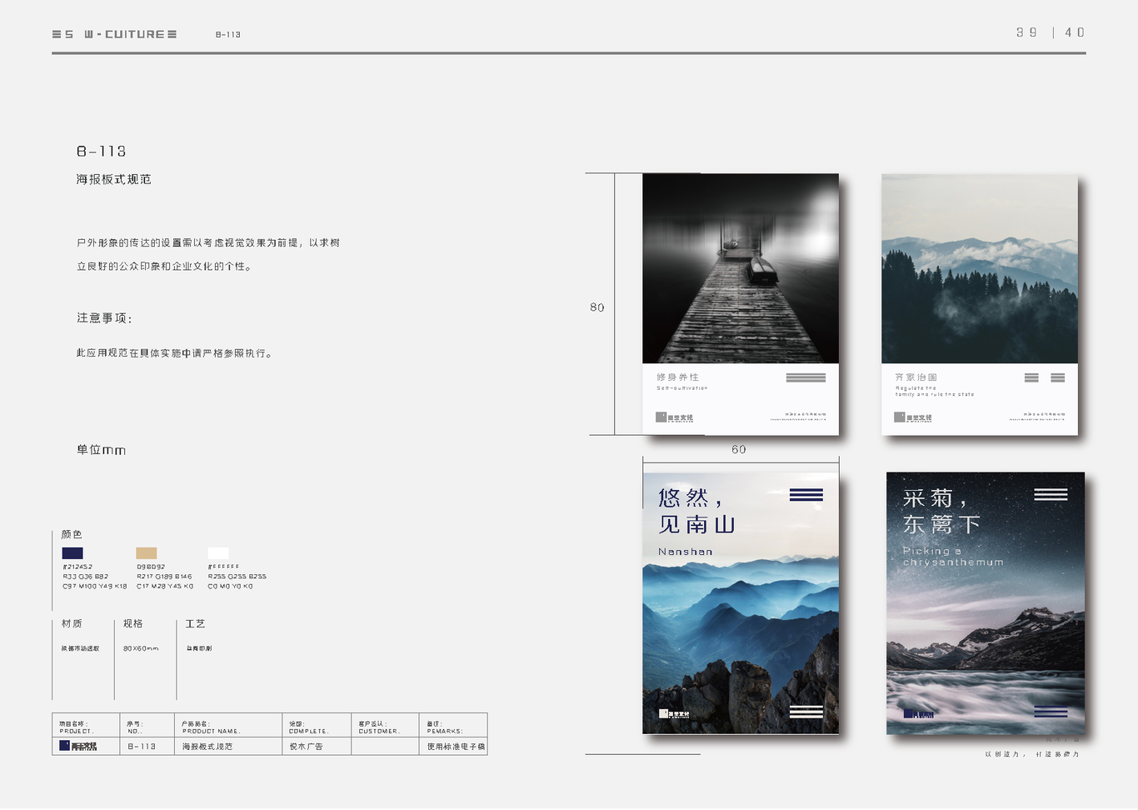The width and height of the screenshot is (1138, 810).
Task: Click the 悠然，见南山 poster headline
Action: (x=696, y=511)
